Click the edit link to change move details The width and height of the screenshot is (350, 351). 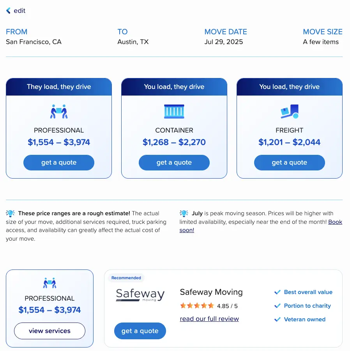[19, 11]
